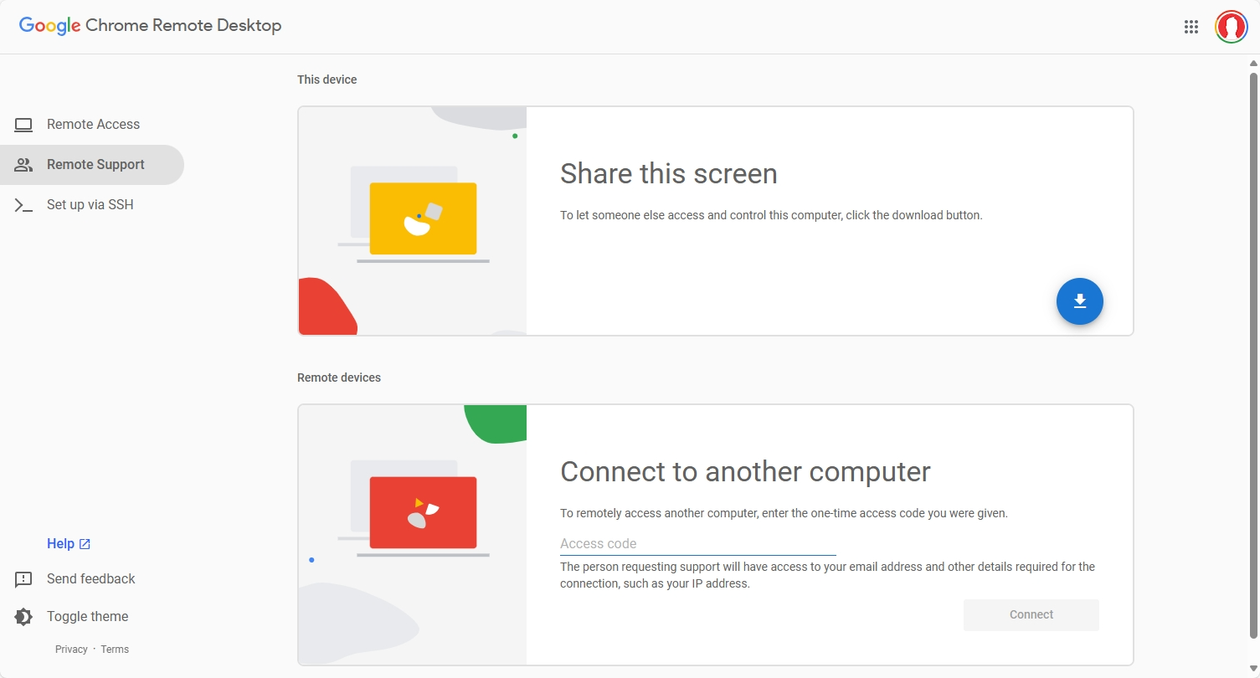This screenshot has width=1260, height=678.
Task: Click the page's vertical scrollbar thumb
Action: (1253, 354)
